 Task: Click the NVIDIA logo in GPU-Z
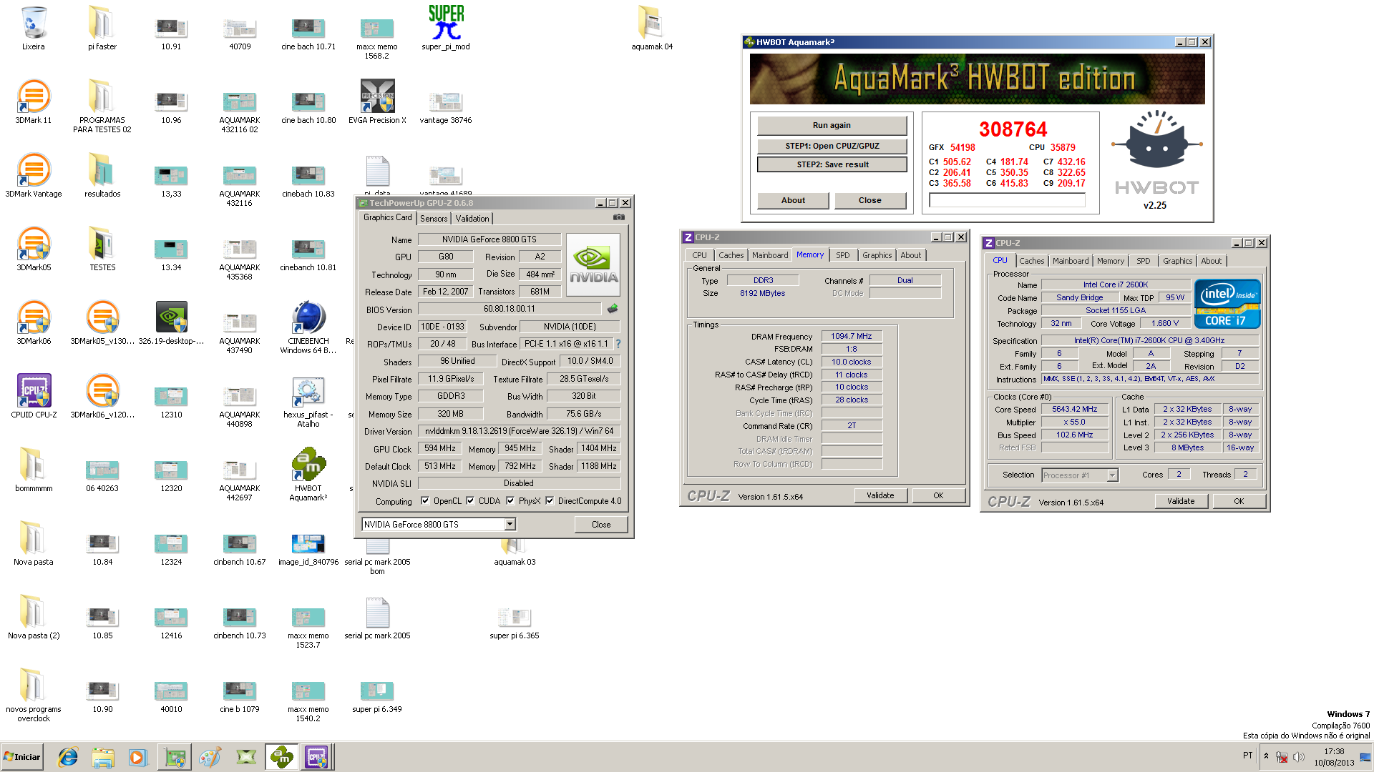[593, 265]
